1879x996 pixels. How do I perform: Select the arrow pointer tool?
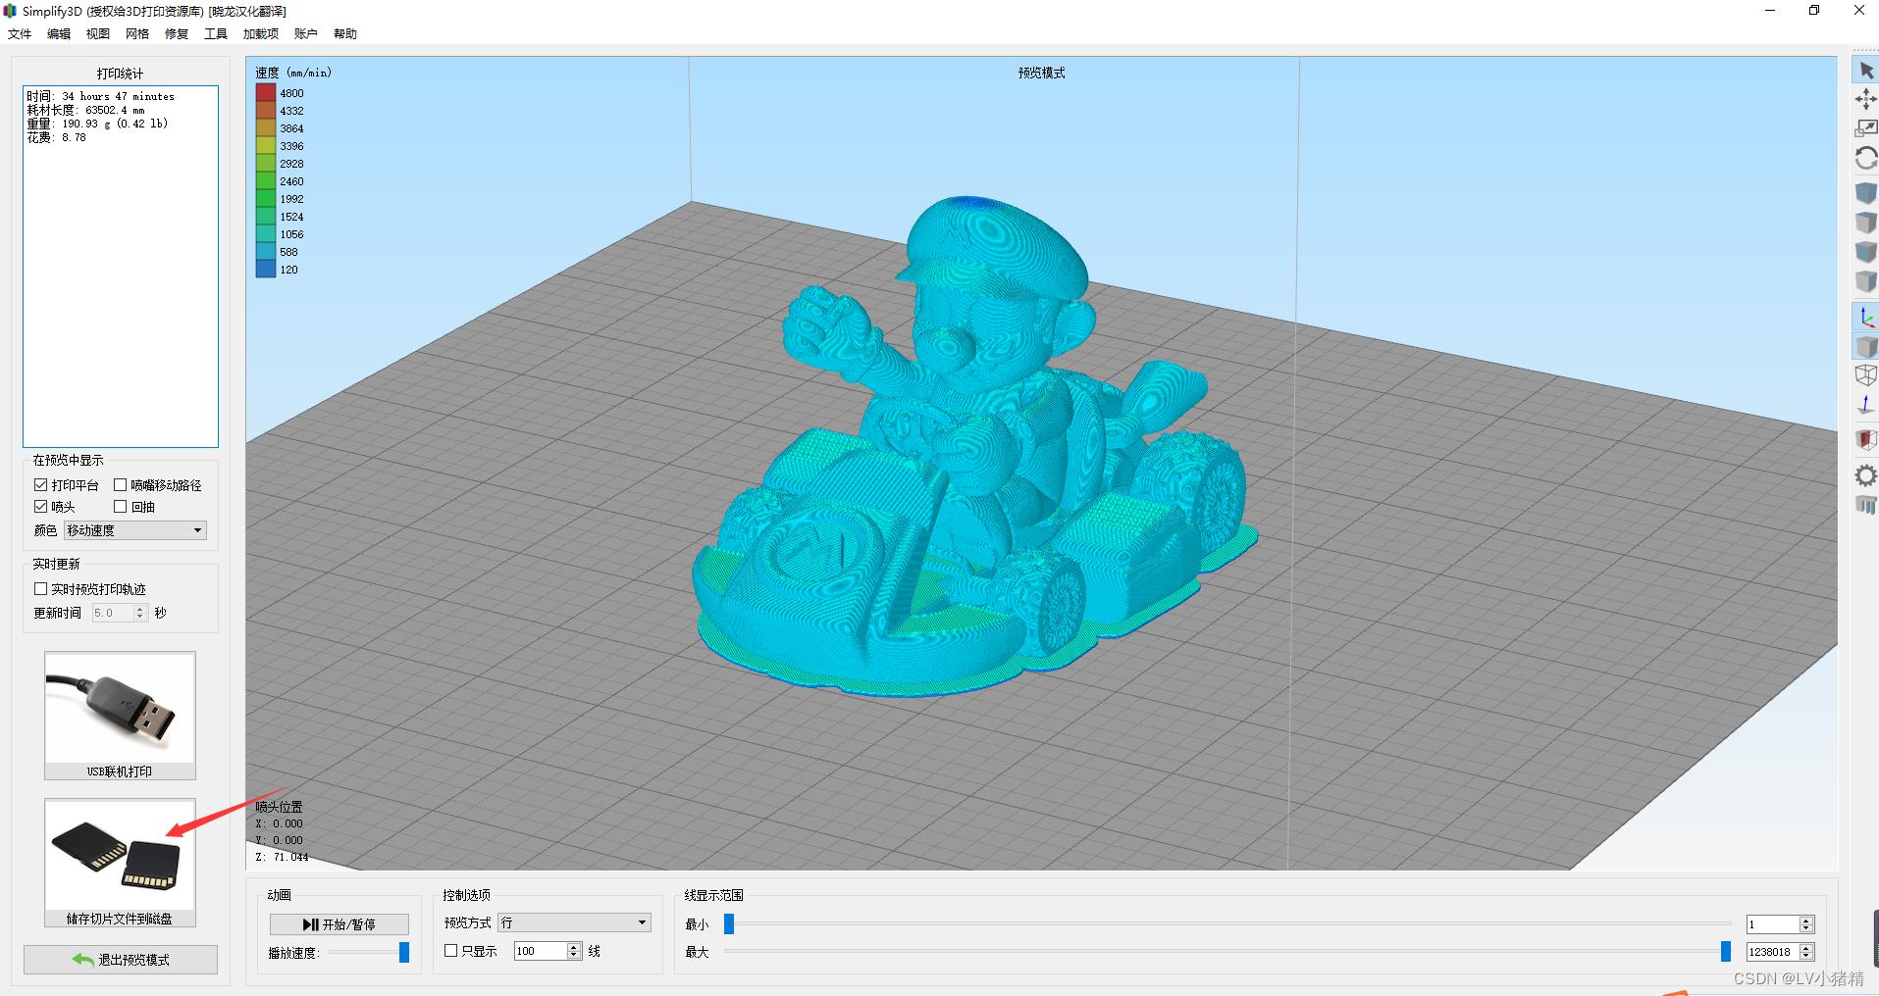(1865, 71)
